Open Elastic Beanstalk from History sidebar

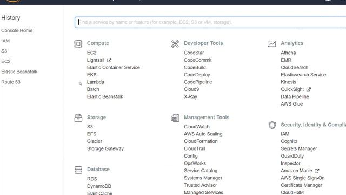(x=19, y=71)
